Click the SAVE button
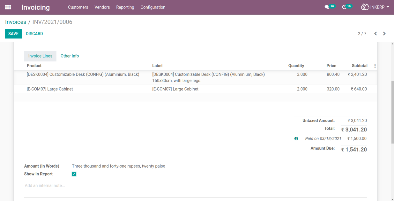The width and height of the screenshot is (394, 201). (x=13, y=34)
